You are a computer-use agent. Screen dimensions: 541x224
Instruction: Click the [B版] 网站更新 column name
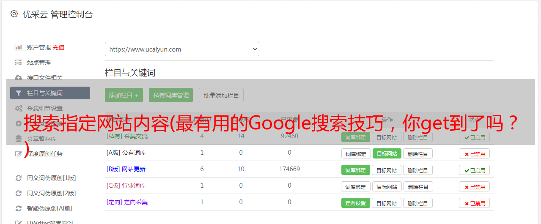point(126,169)
